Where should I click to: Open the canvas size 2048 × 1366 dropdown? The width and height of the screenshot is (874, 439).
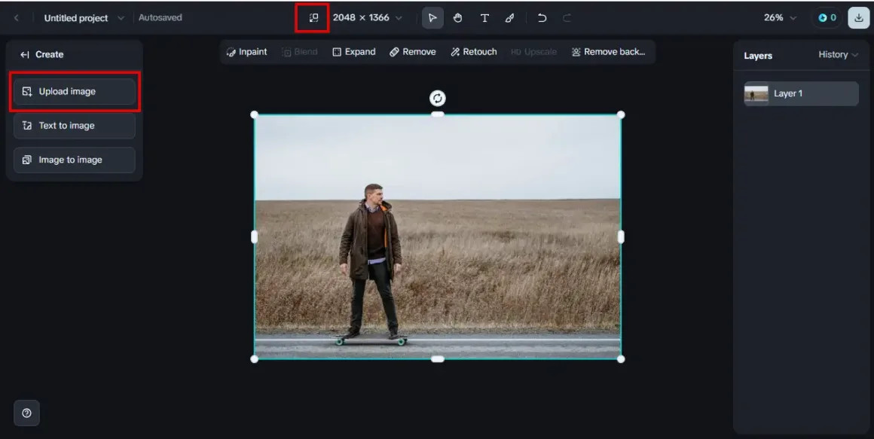(x=368, y=18)
